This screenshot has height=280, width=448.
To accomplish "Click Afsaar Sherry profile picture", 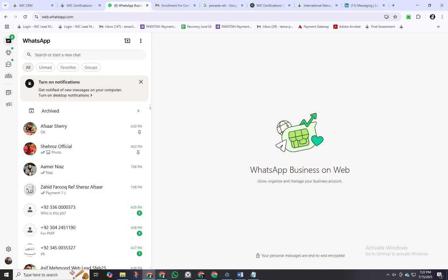I will 30,129.
